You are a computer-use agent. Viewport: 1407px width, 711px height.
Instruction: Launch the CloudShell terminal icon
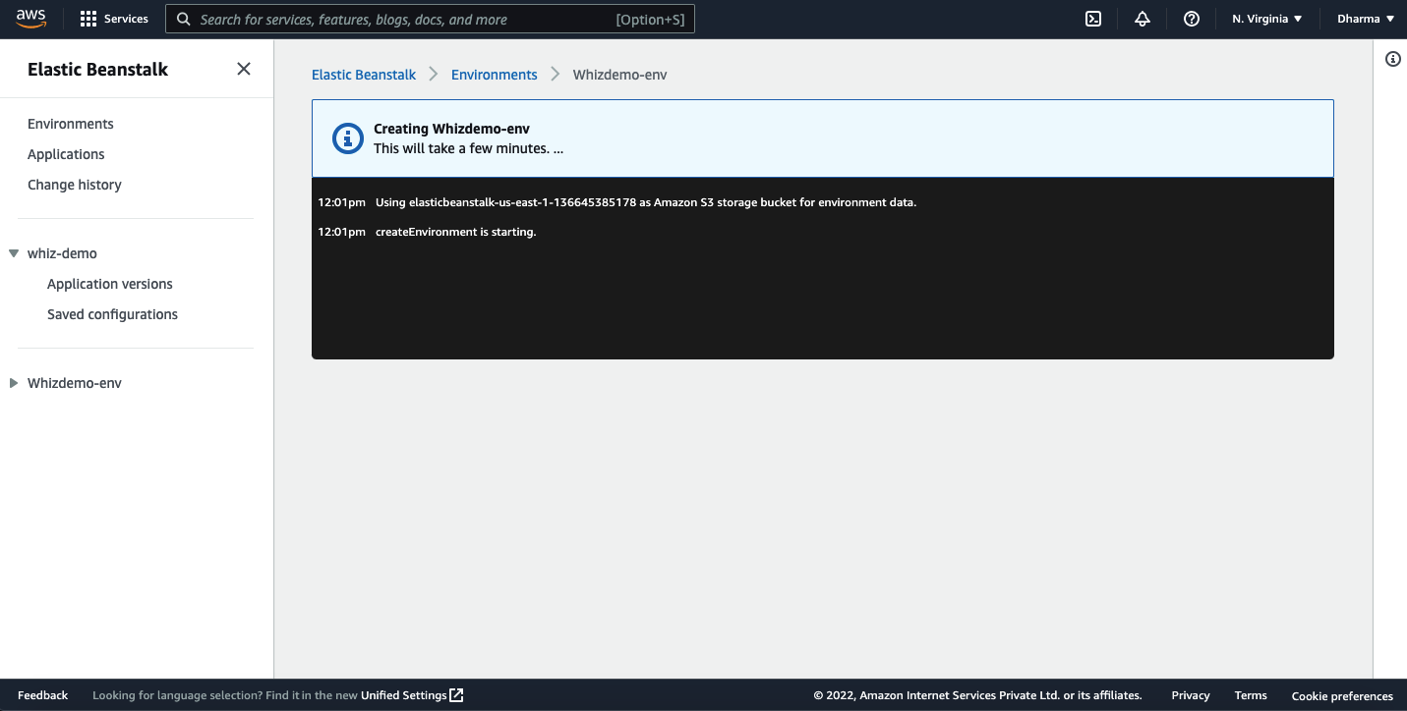(1093, 19)
